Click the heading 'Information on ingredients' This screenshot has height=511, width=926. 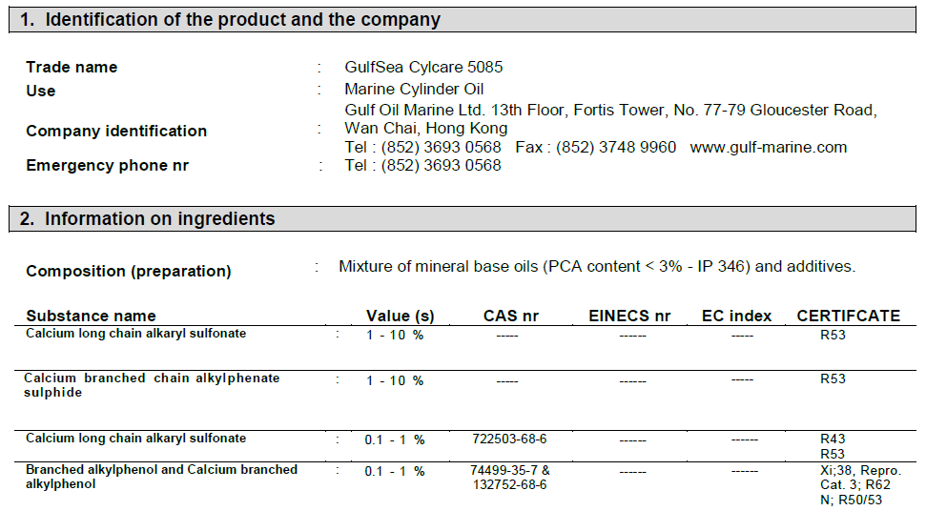[x=159, y=219]
